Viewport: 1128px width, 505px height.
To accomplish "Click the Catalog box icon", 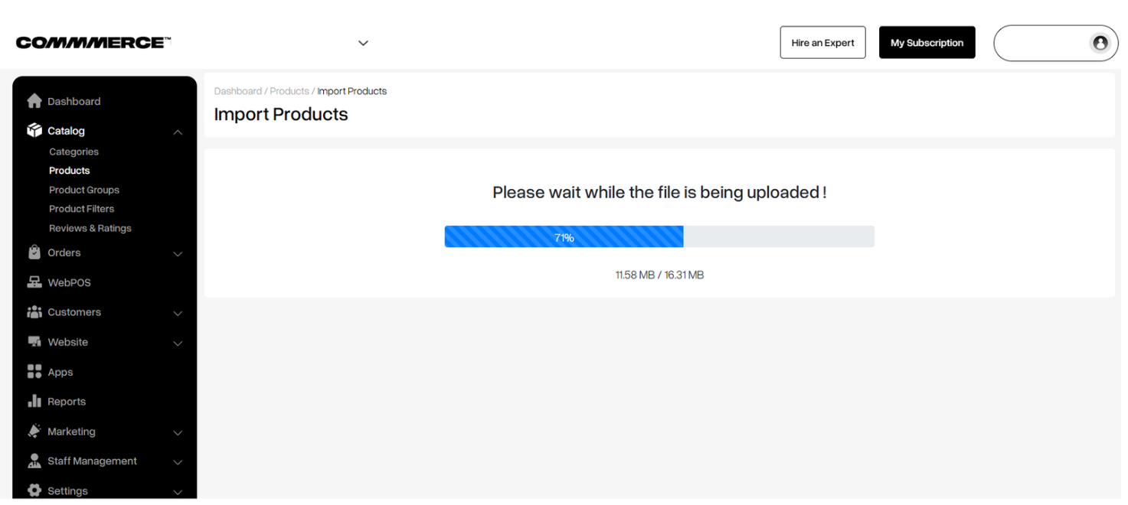I will [x=34, y=131].
